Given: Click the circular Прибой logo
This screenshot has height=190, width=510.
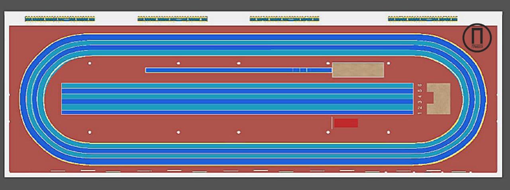Looking at the screenshot, I should [477, 38].
